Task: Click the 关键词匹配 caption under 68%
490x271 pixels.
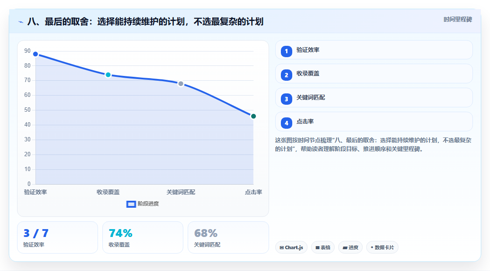Action: point(207,245)
